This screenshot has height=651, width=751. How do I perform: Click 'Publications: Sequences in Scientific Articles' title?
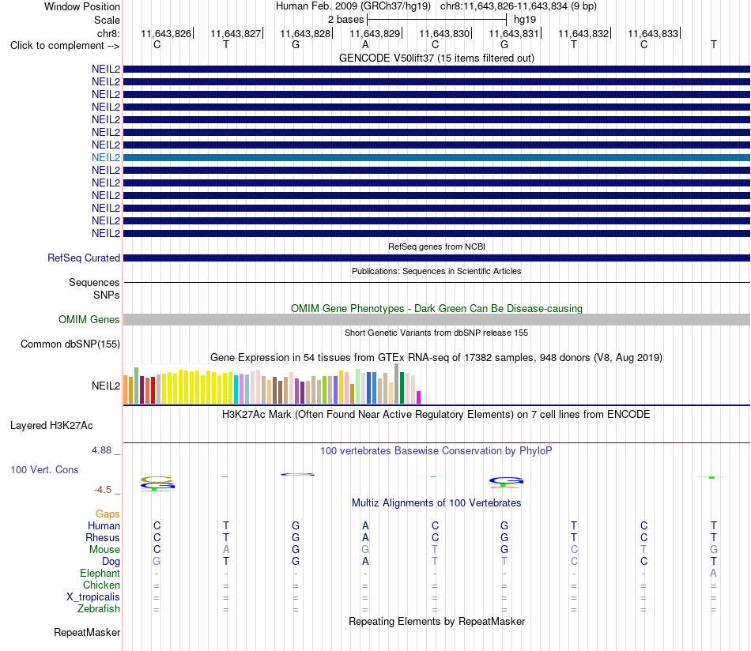(x=436, y=271)
